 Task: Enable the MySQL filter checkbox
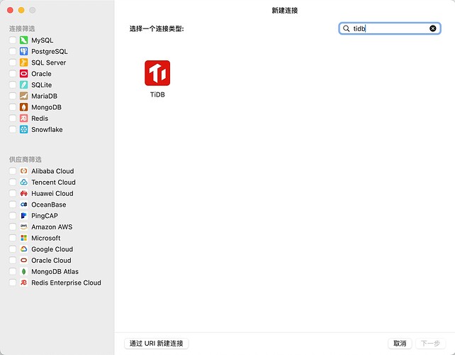13,40
